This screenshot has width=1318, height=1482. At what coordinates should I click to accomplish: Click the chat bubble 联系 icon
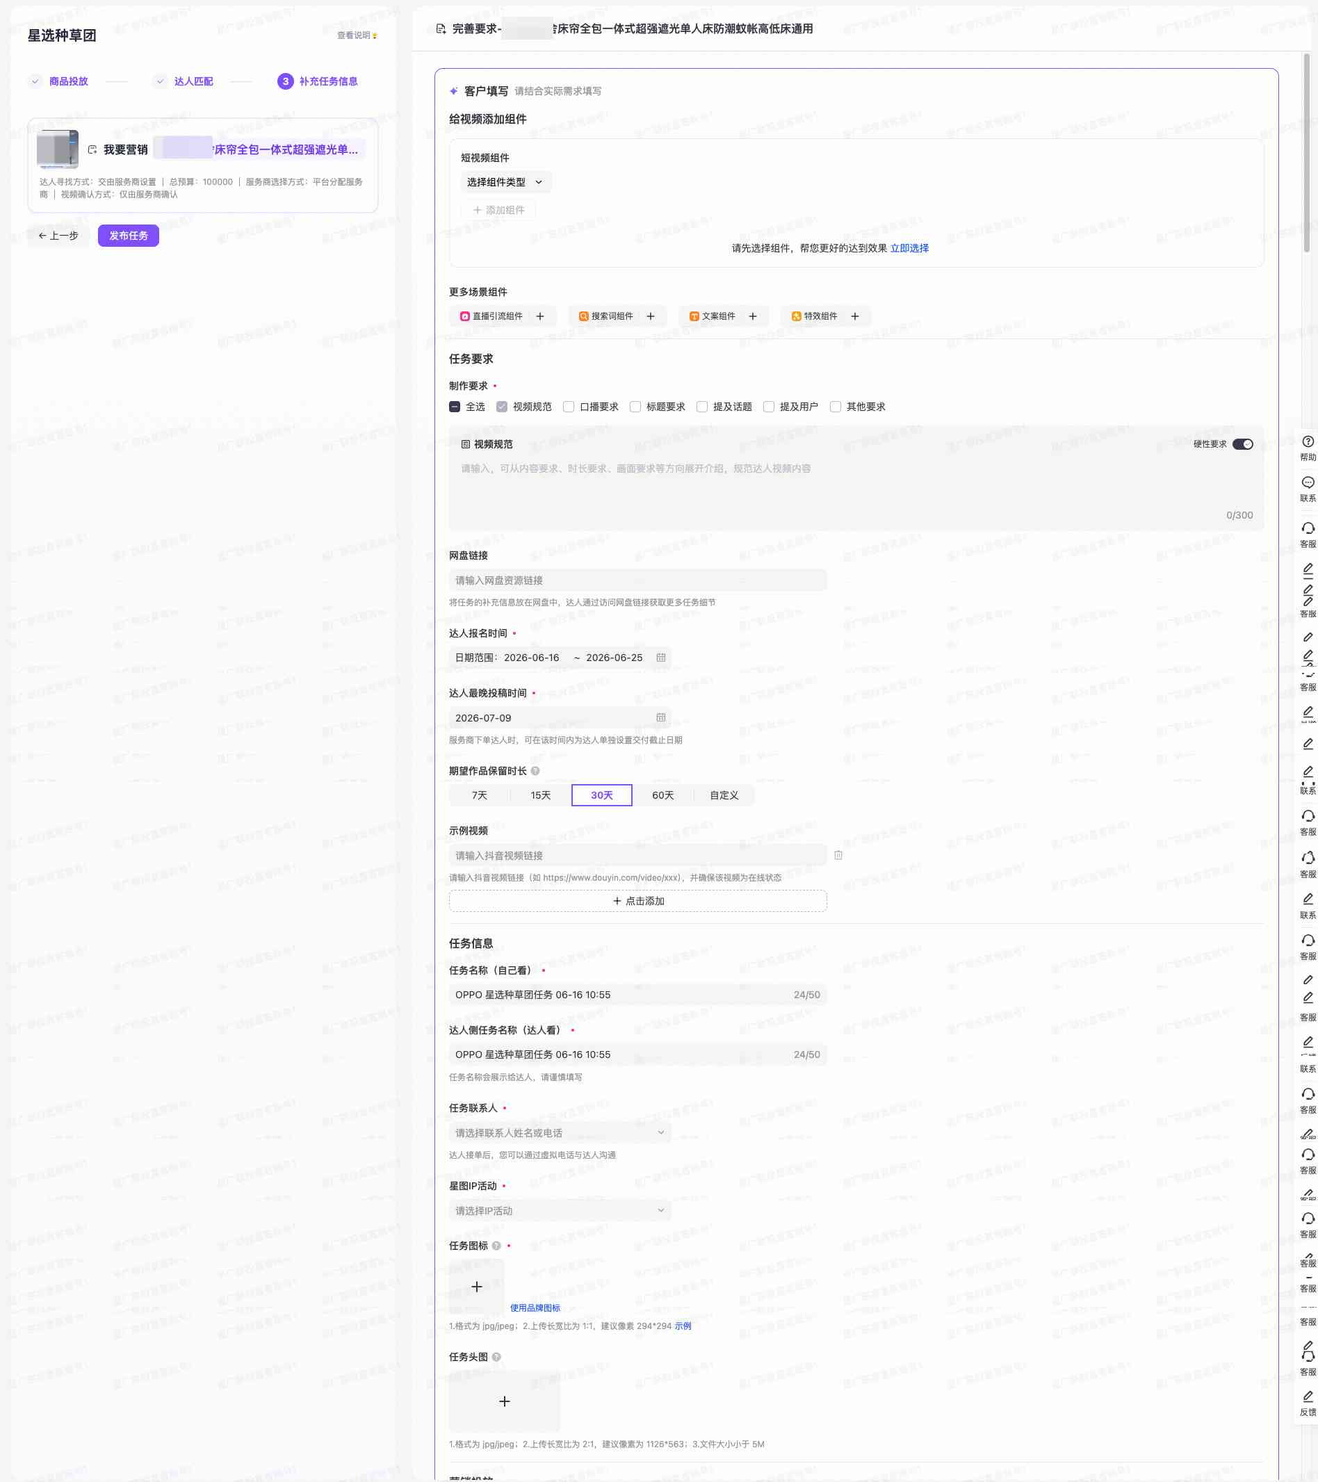(x=1307, y=482)
